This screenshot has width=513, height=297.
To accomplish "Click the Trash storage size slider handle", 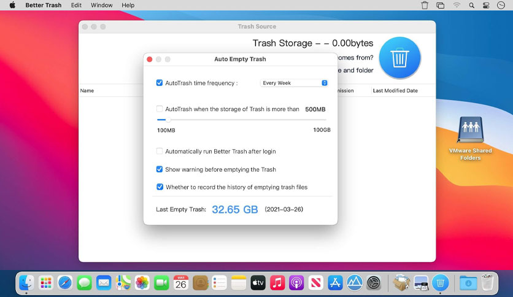I will pyautogui.click(x=168, y=120).
